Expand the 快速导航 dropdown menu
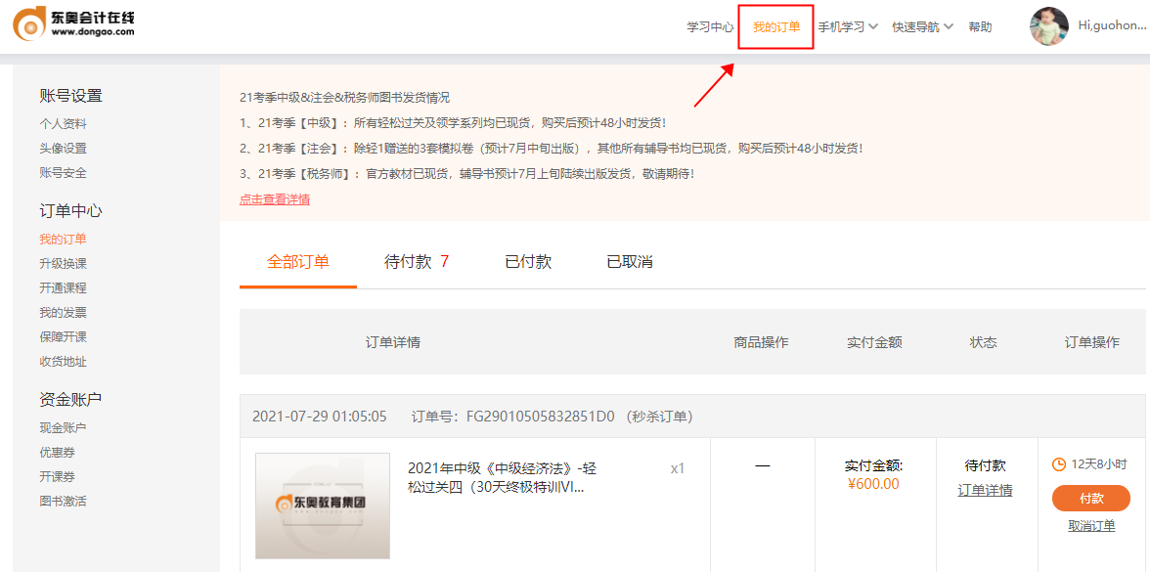The height and width of the screenshot is (572, 1150). coord(921,27)
